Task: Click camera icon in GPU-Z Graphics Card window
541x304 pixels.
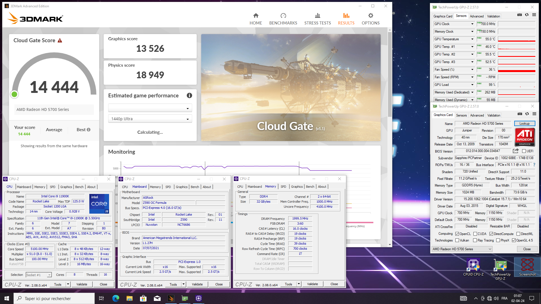Action: tap(520, 114)
